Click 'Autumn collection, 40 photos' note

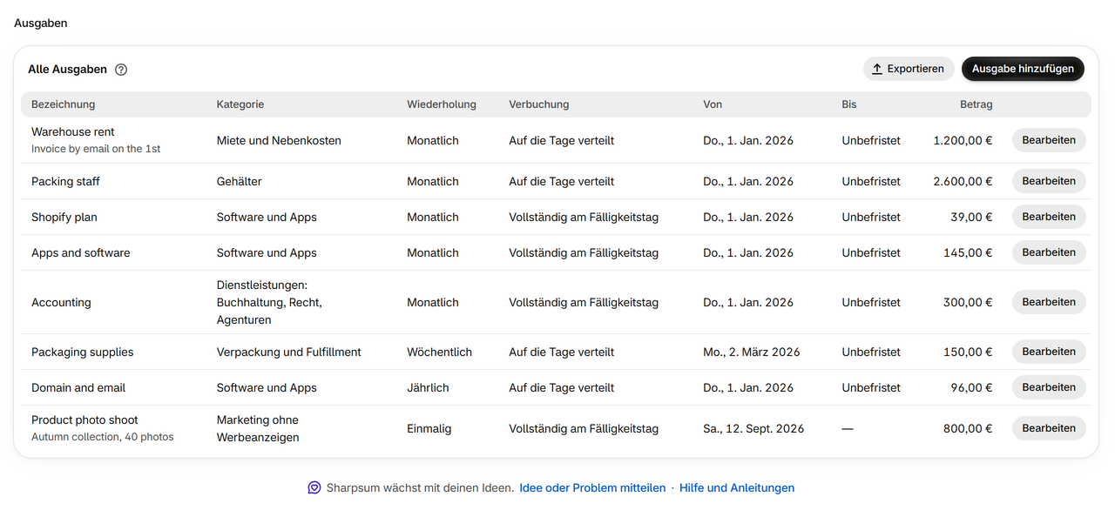tap(103, 437)
